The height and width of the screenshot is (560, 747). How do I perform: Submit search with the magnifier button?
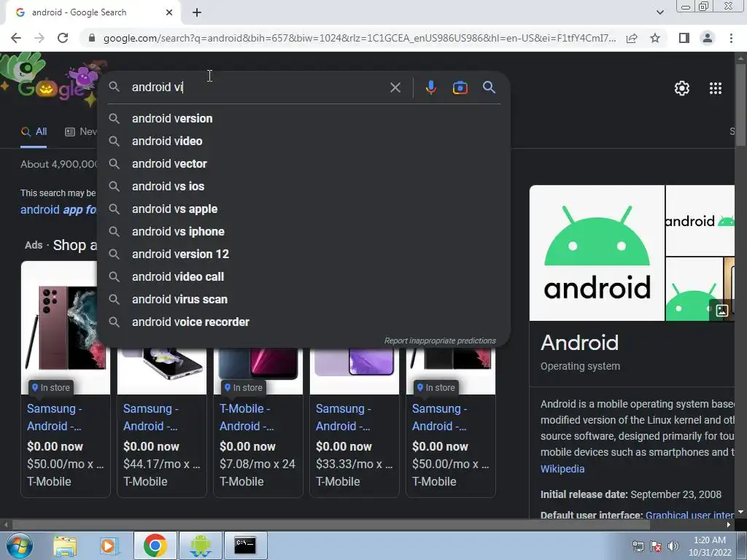tap(489, 87)
